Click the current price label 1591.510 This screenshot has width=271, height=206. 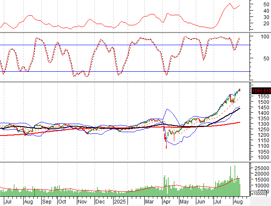point(261,91)
